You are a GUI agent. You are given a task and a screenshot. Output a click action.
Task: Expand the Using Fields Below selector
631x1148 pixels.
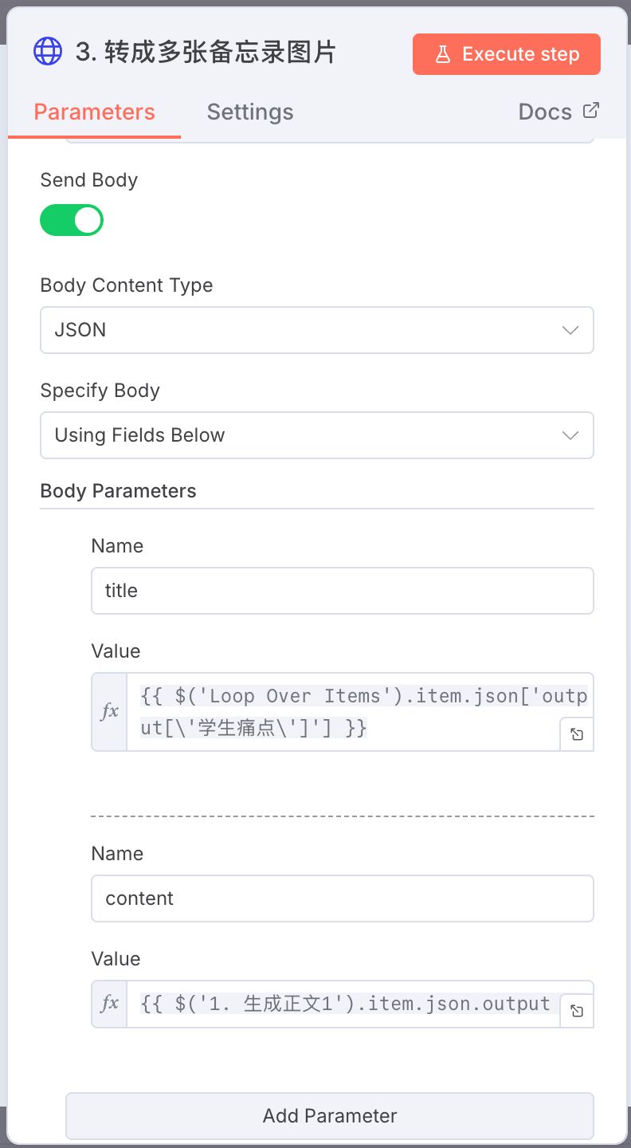[x=317, y=435]
